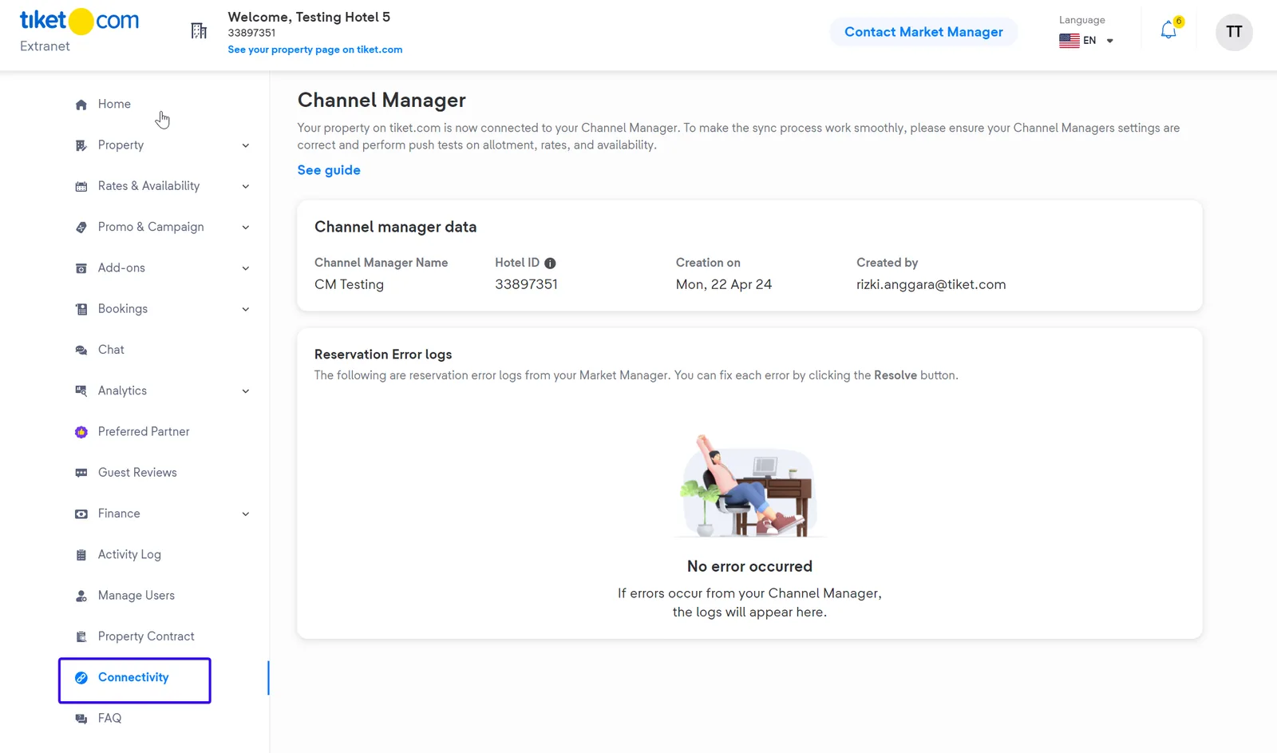Image resolution: width=1277 pixels, height=753 pixels.
Task: Expand the Property menu chevron
Action: (246, 145)
